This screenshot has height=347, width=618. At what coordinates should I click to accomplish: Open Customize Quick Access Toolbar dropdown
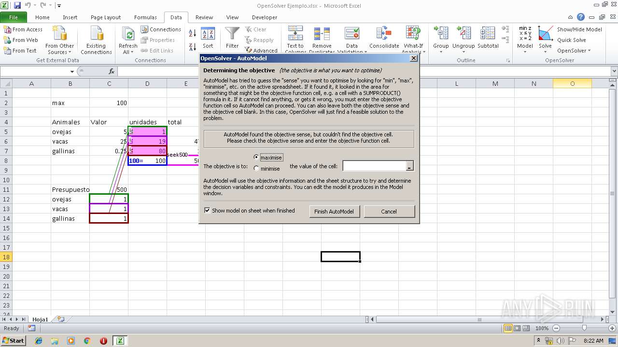pyautogui.click(x=59, y=6)
